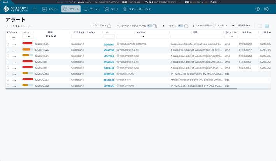Open the アセット tab
The height and width of the screenshot is (161, 276).
(x=91, y=9)
